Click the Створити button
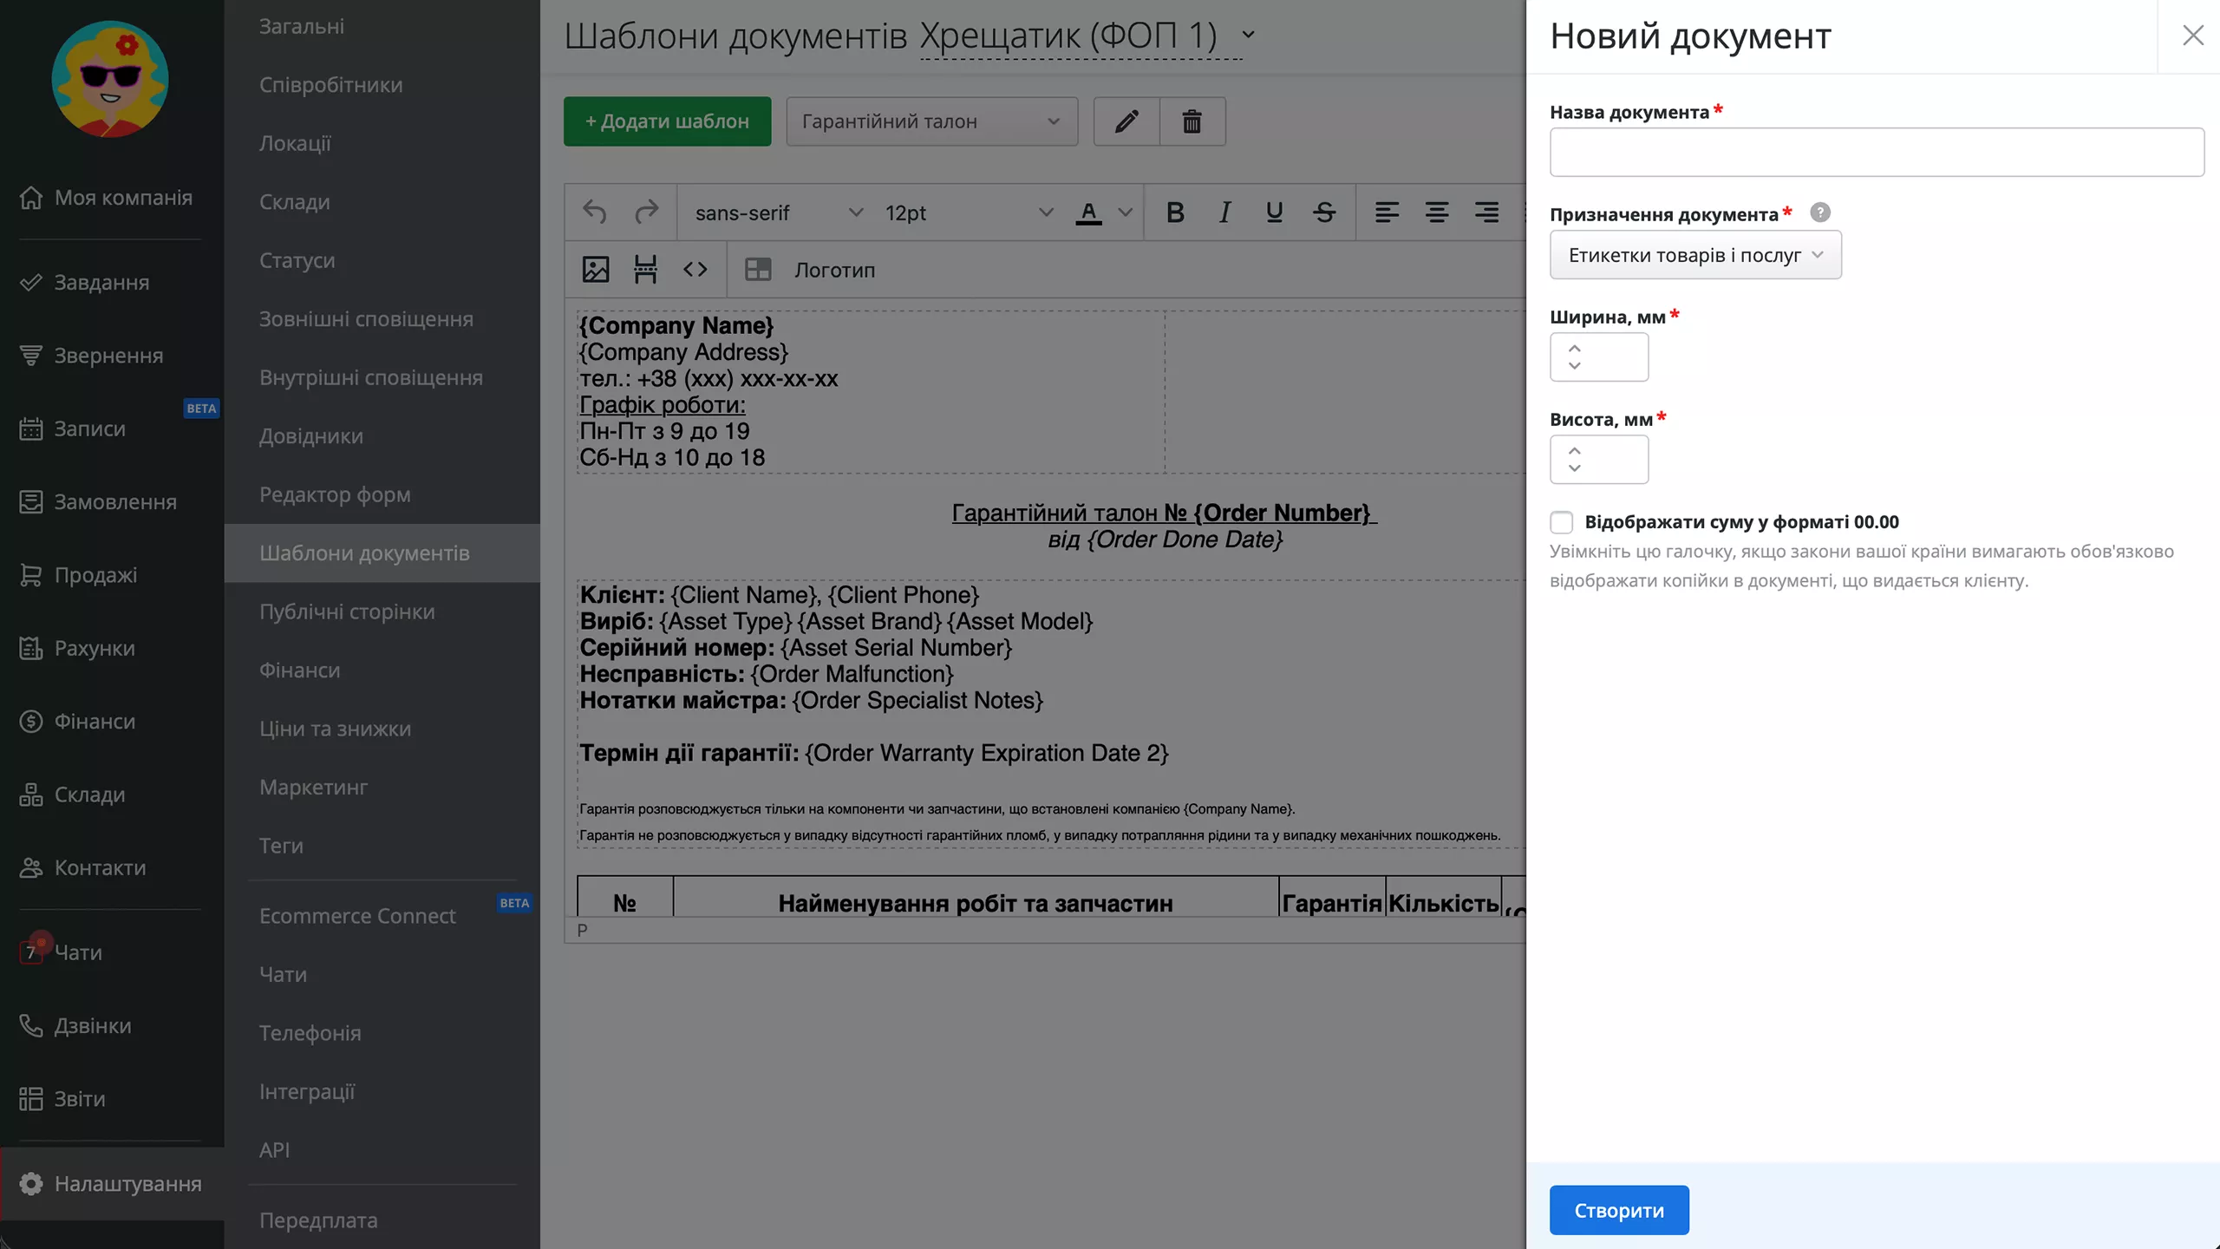This screenshot has height=1249, width=2220. pos(1618,1210)
